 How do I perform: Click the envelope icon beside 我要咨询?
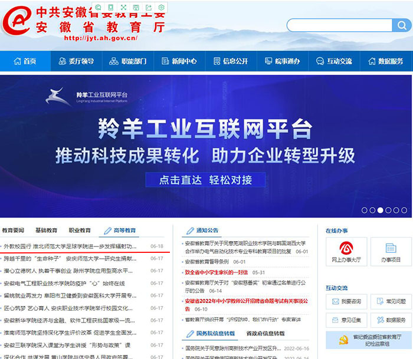(336, 301)
